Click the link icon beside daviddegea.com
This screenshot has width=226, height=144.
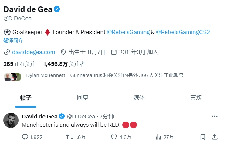pyautogui.click(x=7, y=52)
